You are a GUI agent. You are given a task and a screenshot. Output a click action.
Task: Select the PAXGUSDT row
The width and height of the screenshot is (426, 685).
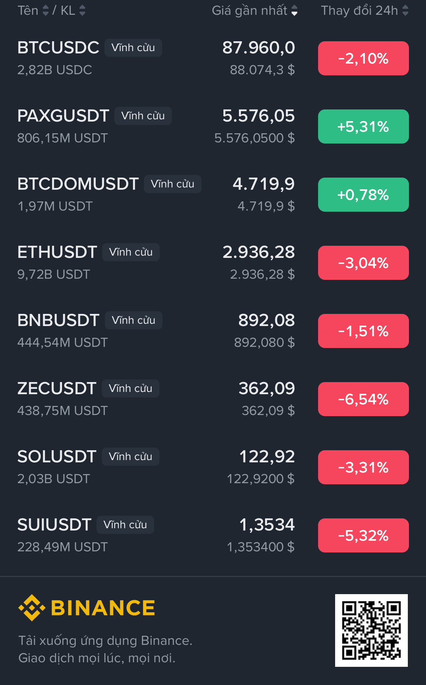click(213, 126)
